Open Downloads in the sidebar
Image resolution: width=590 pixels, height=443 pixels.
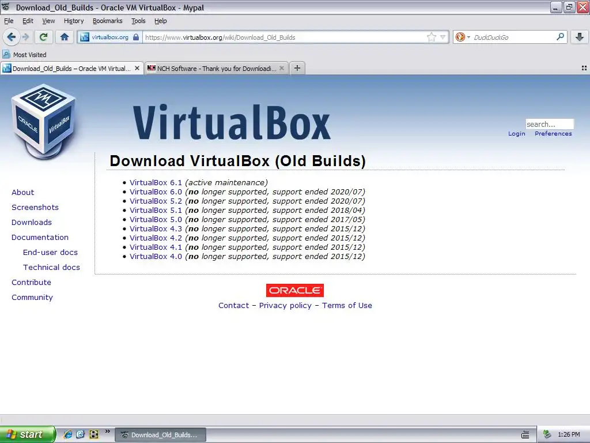(32, 222)
